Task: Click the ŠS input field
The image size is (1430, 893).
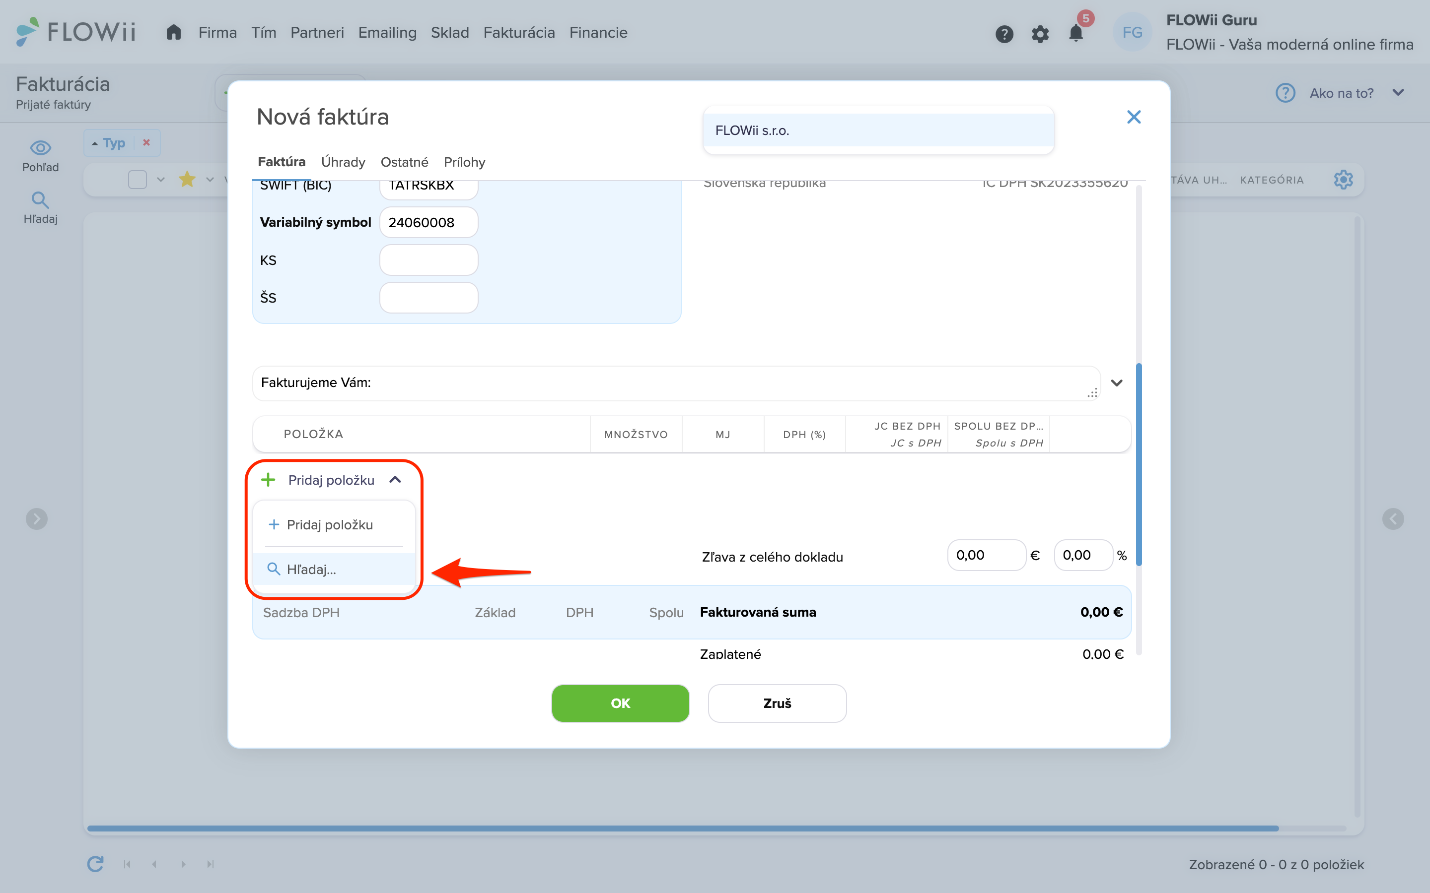Action: (429, 297)
